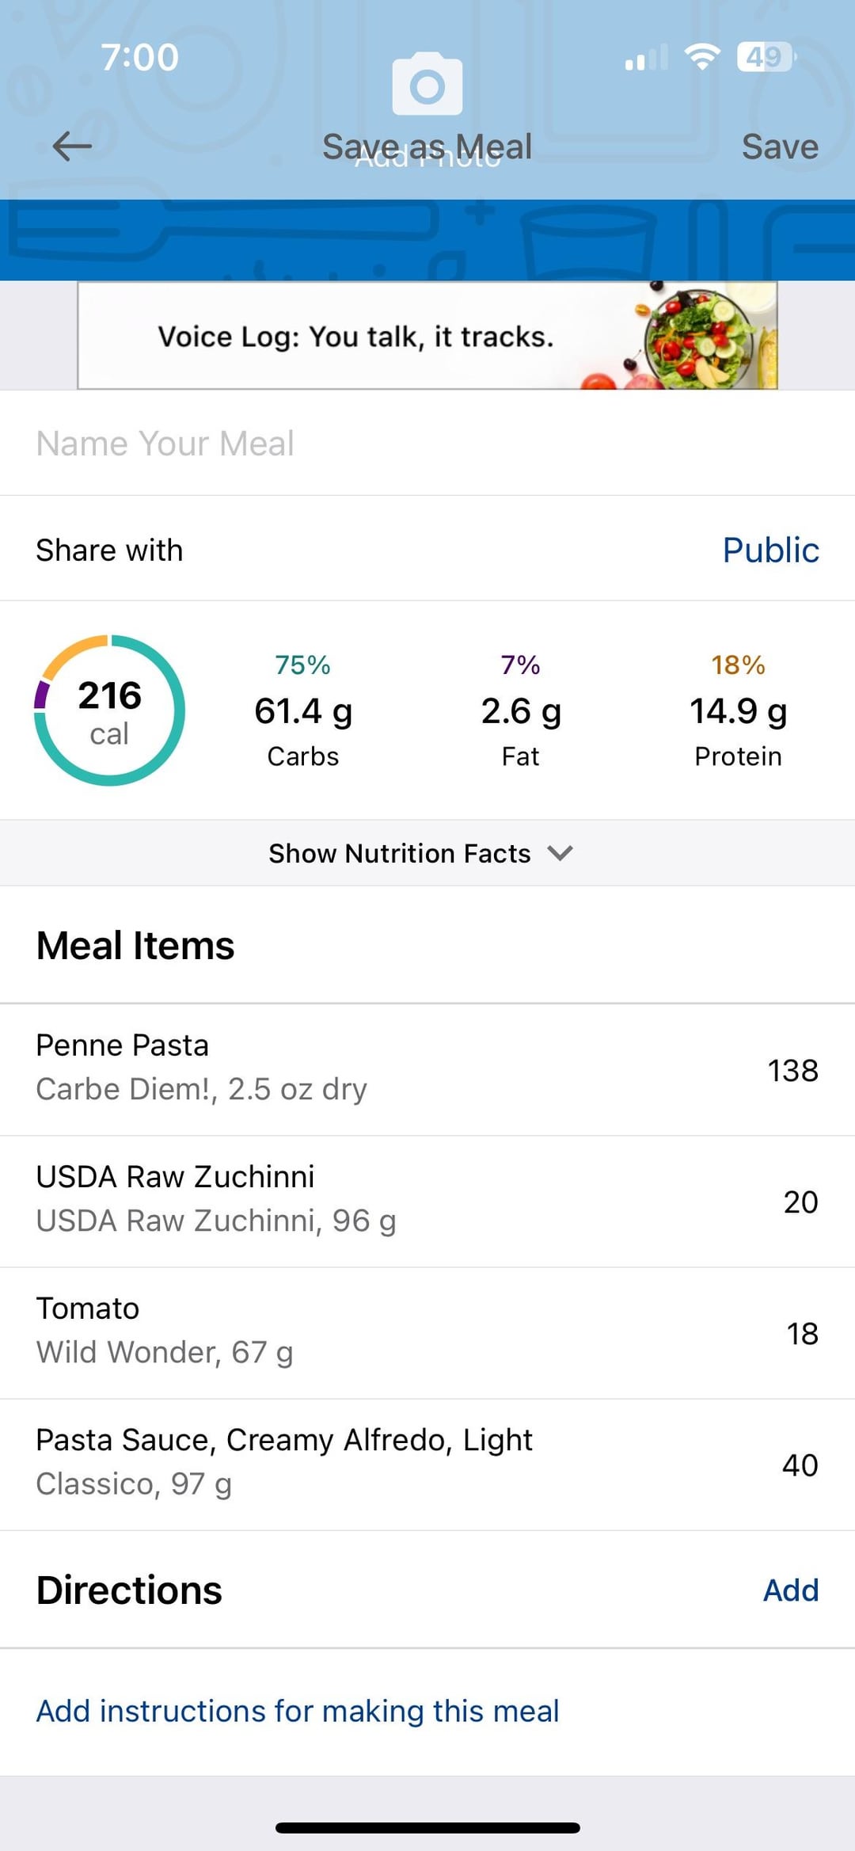Tap the Add button beside Directions

point(790,1590)
